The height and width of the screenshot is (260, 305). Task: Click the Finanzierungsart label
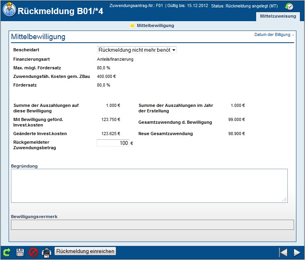pos(32,59)
